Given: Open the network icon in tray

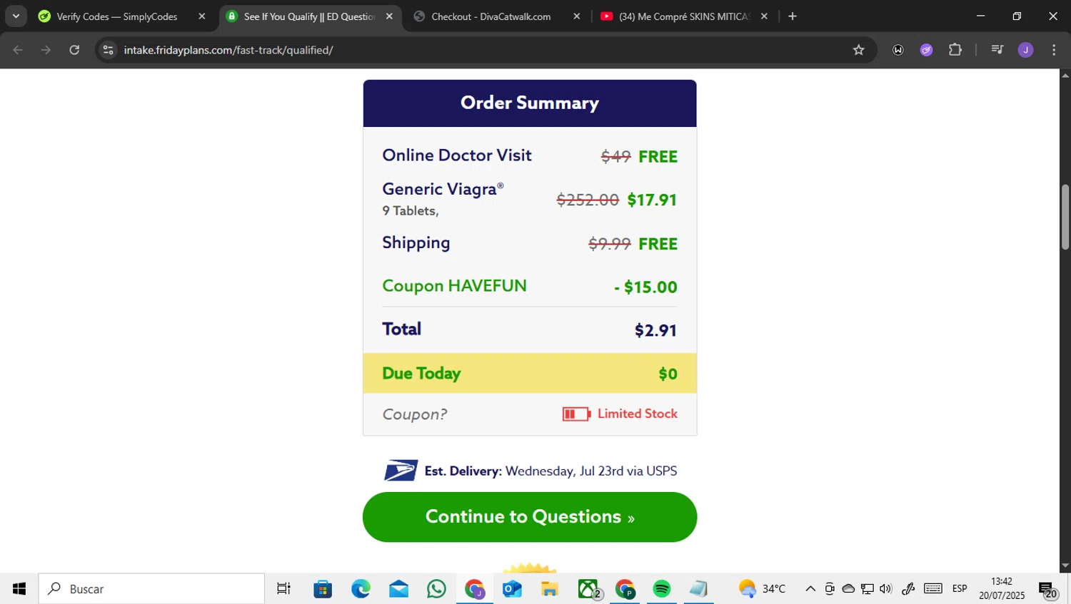Looking at the screenshot, I should click(x=867, y=588).
